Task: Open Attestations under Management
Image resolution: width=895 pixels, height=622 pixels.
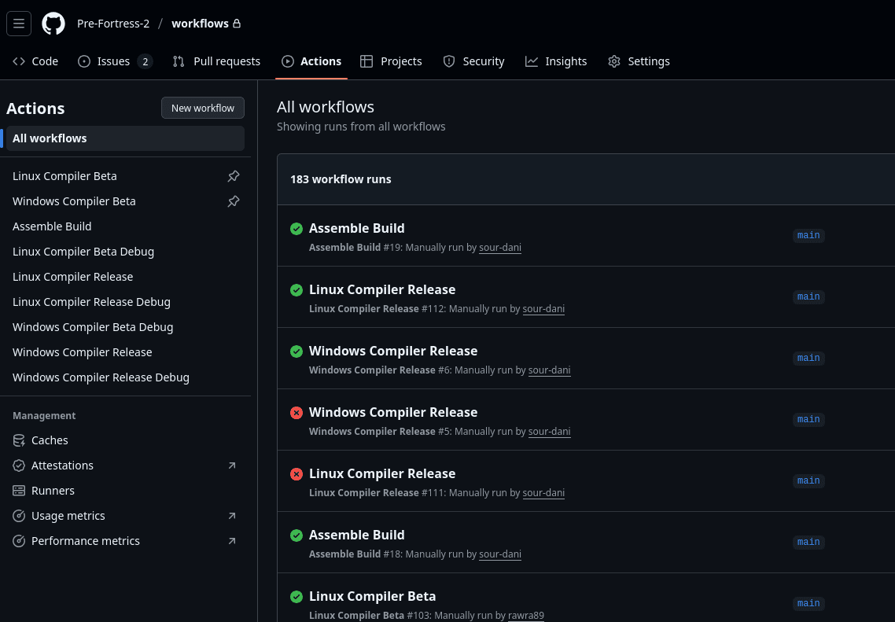Action: pos(62,465)
